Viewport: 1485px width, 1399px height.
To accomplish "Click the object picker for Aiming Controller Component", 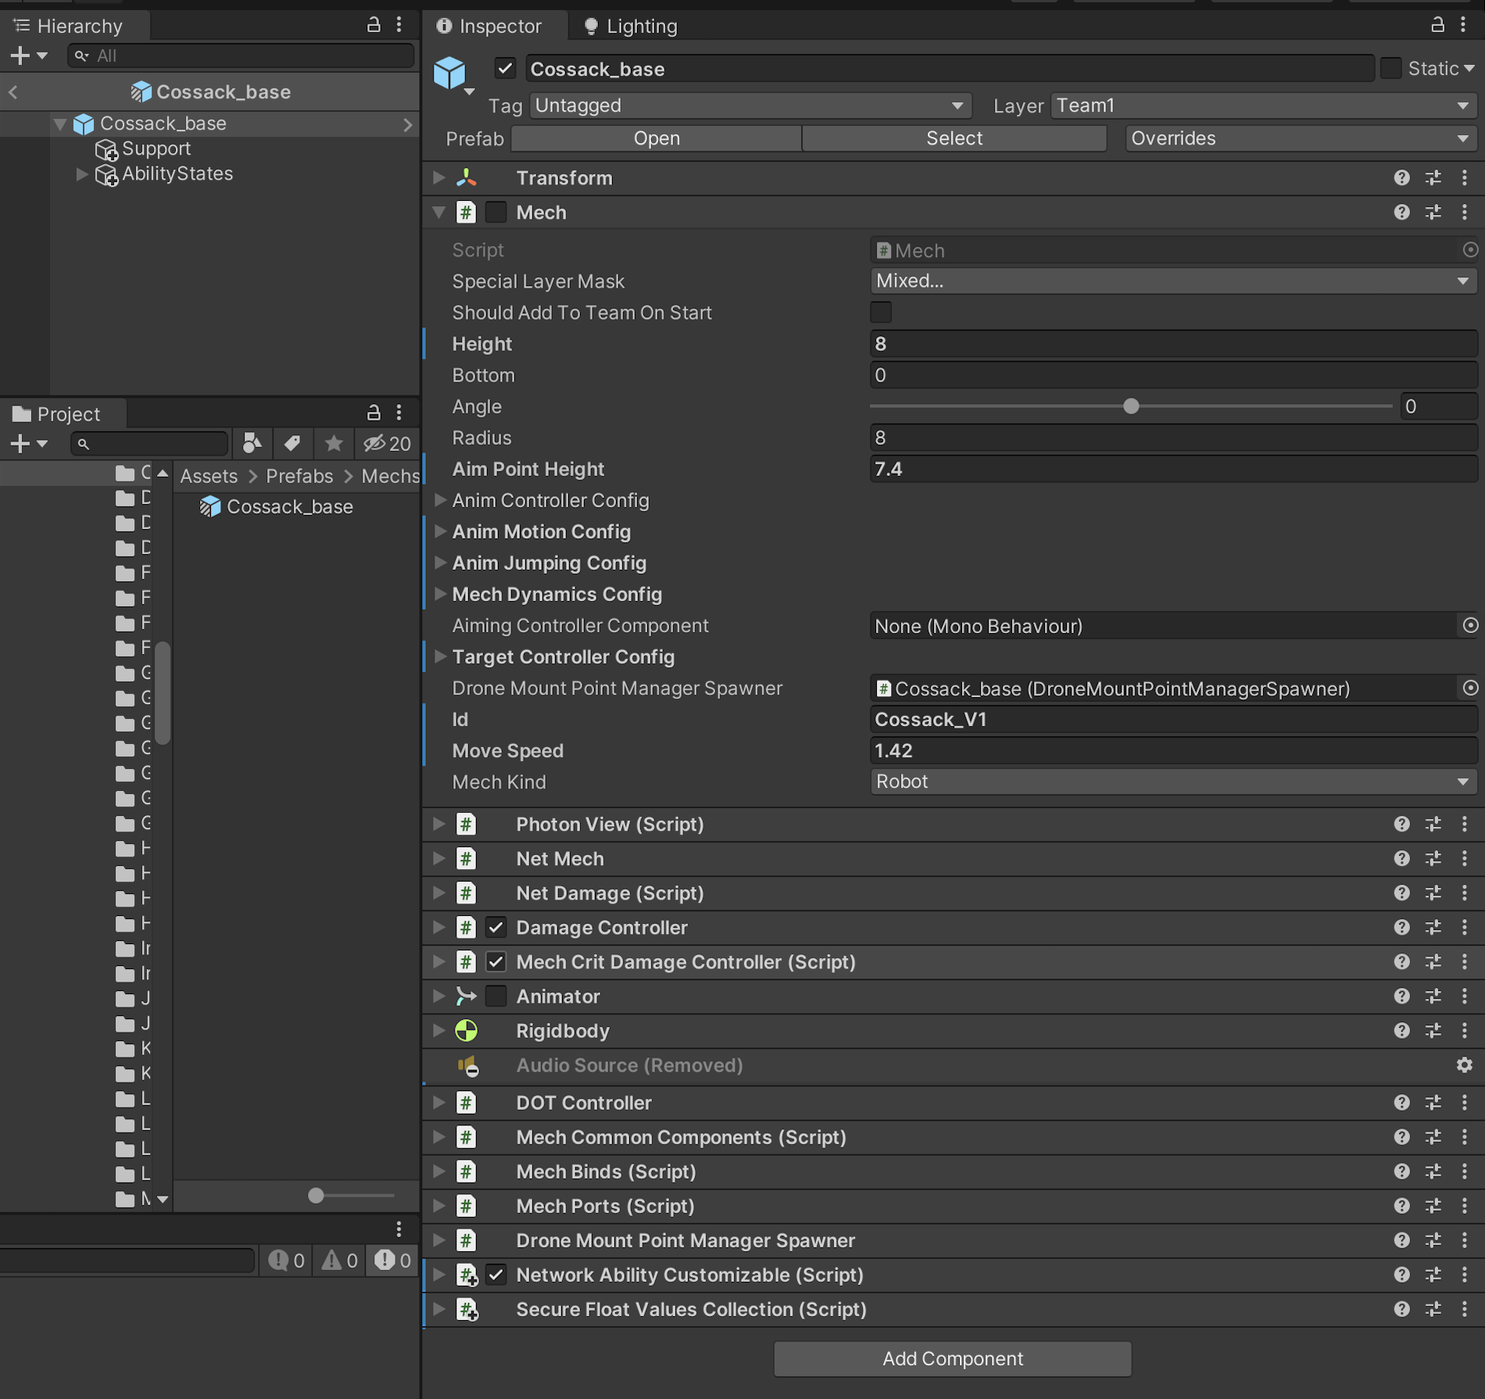I will [1469, 626].
